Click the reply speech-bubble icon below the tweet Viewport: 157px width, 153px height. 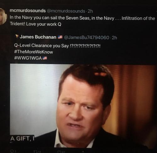[x=12, y=151]
